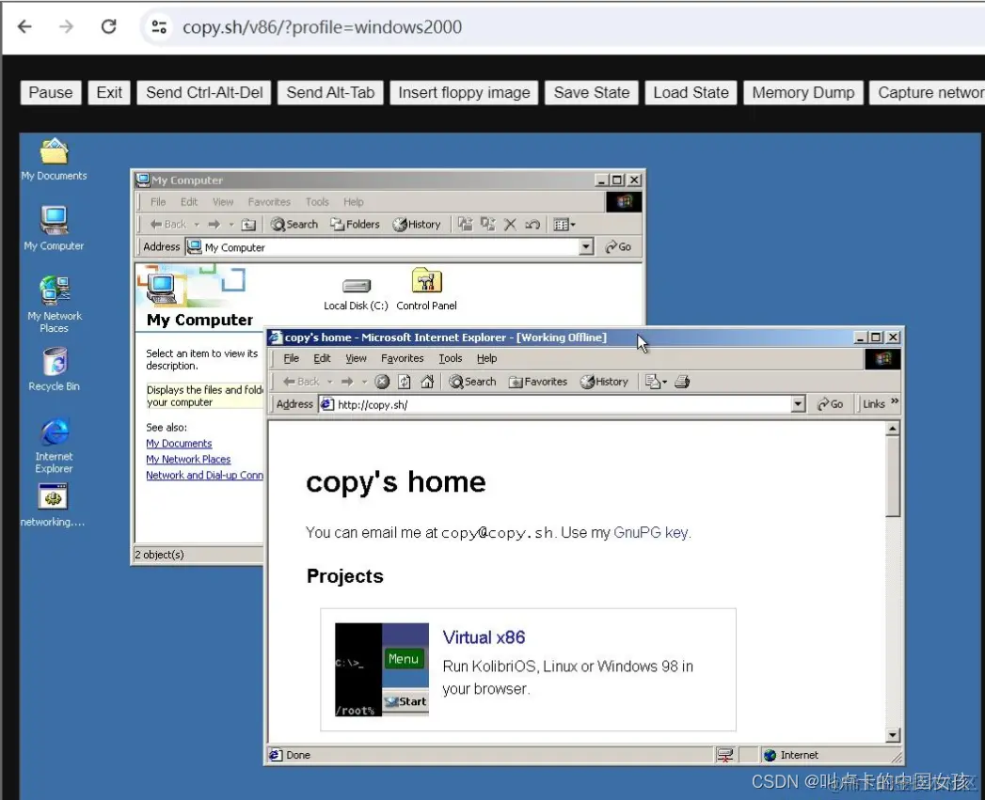Click the Up folder icon in My Computer
The height and width of the screenshot is (800, 985).
point(249,224)
